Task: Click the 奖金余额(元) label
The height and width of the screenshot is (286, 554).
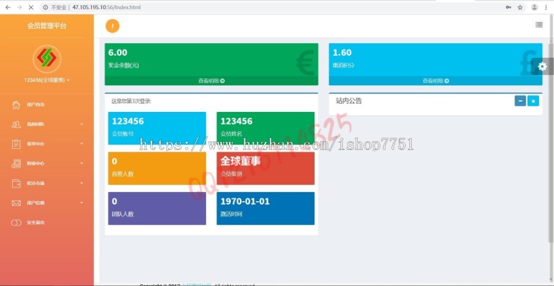Action: [124, 66]
